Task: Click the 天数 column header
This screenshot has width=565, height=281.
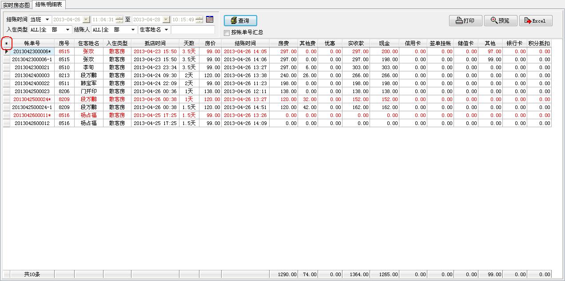Action: click(x=189, y=43)
